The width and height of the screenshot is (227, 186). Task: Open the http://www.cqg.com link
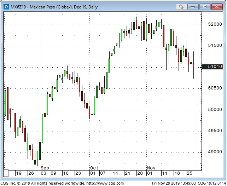(x=105, y=183)
